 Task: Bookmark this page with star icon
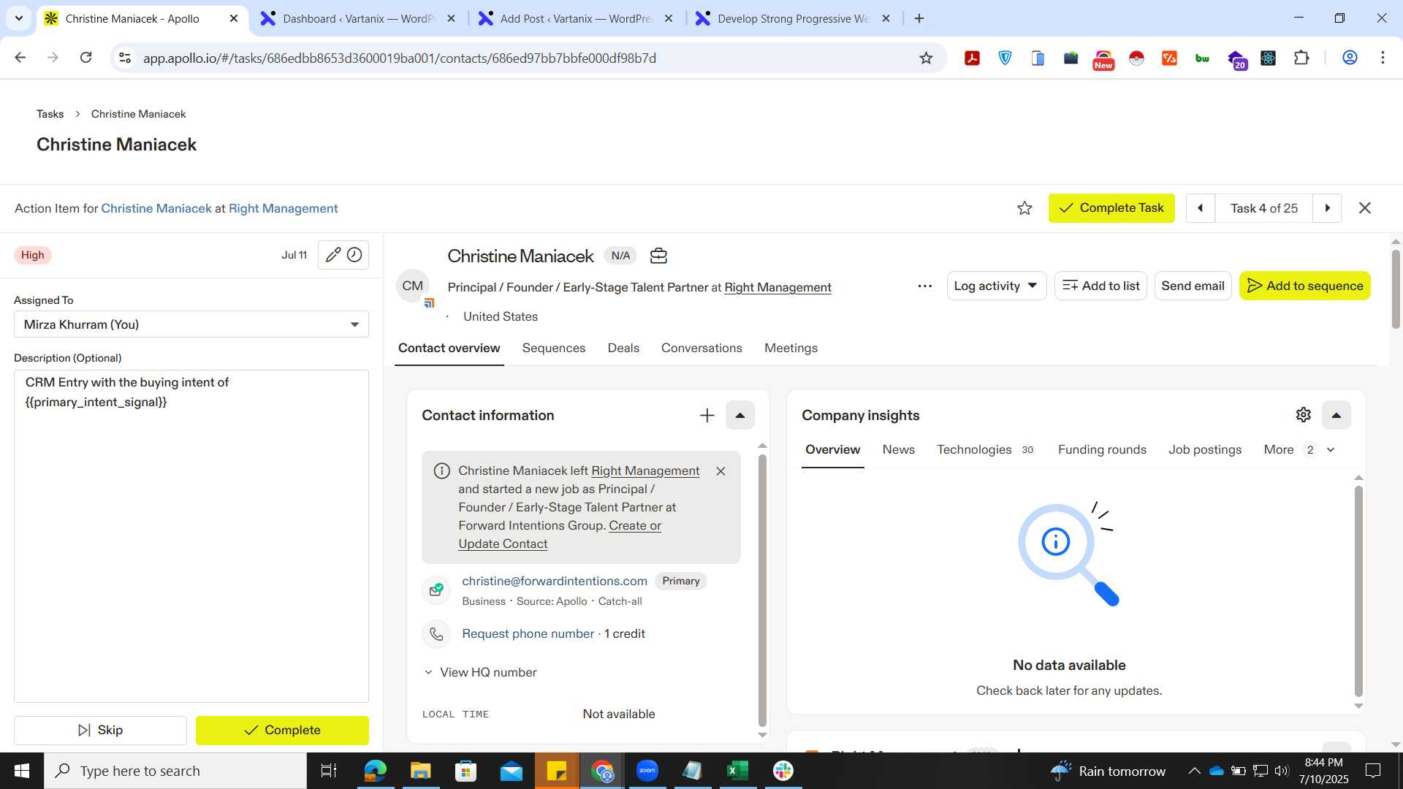[926, 58]
